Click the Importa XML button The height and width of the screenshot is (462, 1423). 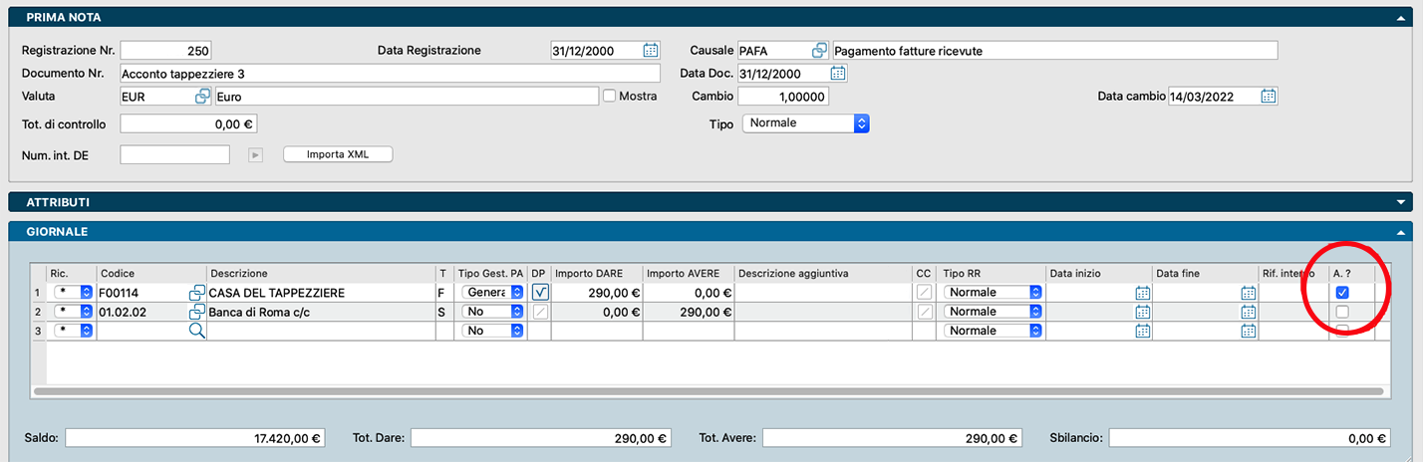338,154
